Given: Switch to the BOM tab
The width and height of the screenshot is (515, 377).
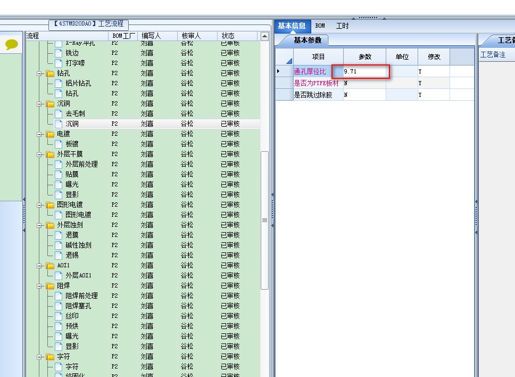Looking at the screenshot, I should [x=320, y=26].
